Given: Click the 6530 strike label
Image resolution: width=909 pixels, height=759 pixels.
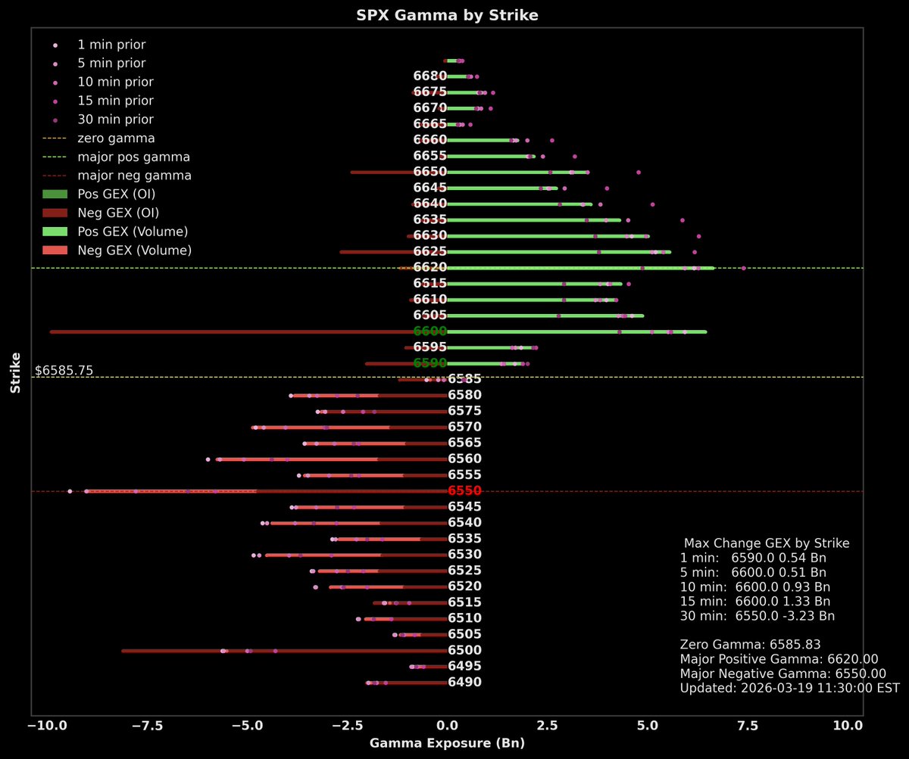Looking at the screenshot, I should pyautogui.click(x=464, y=555).
